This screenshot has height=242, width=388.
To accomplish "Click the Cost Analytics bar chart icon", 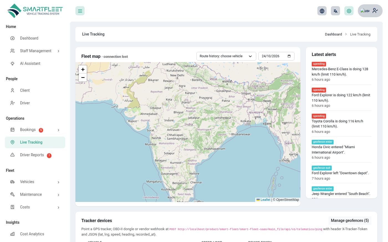I will (x=12, y=234).
